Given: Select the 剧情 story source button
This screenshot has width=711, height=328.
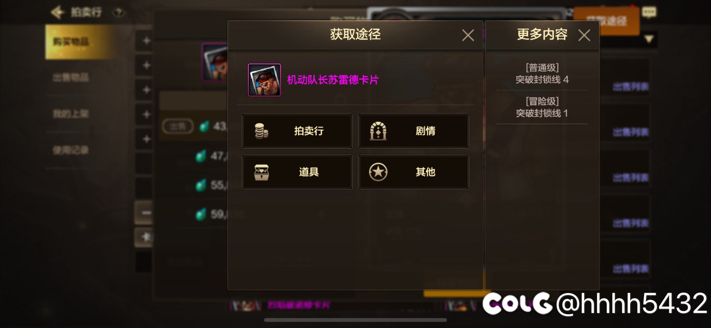Looking at the screenshot, I should [414, 131].
